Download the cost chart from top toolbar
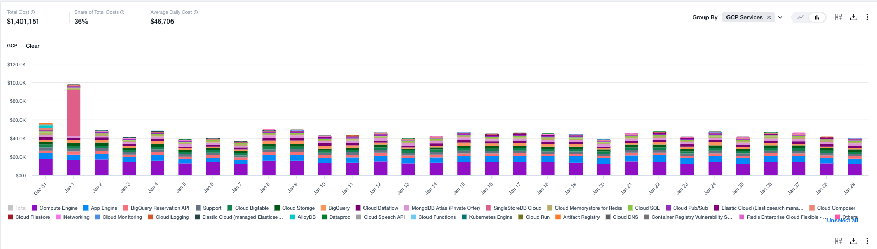The height and width of the screenshot is (249, 877). 853,17
